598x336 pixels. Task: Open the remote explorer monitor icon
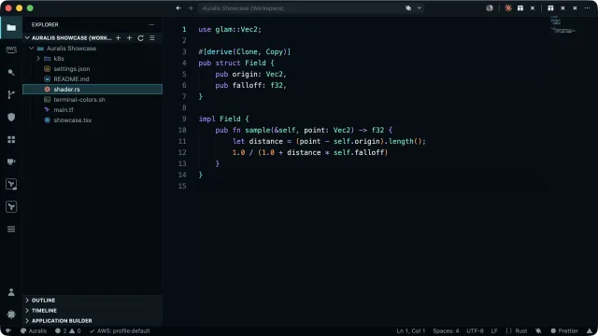[11, 161]
